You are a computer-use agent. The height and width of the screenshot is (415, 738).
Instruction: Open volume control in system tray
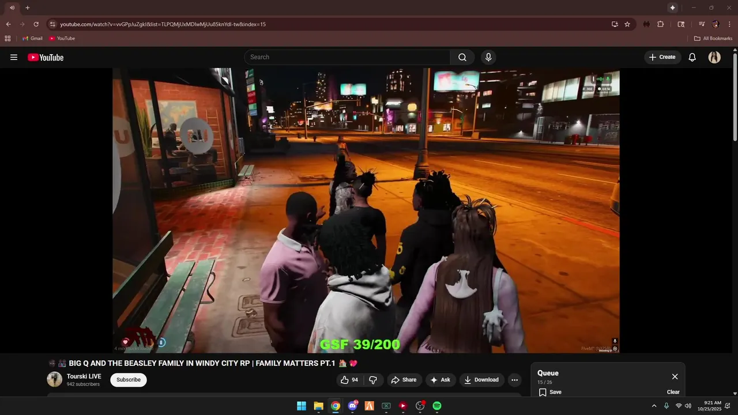(688, 406)
